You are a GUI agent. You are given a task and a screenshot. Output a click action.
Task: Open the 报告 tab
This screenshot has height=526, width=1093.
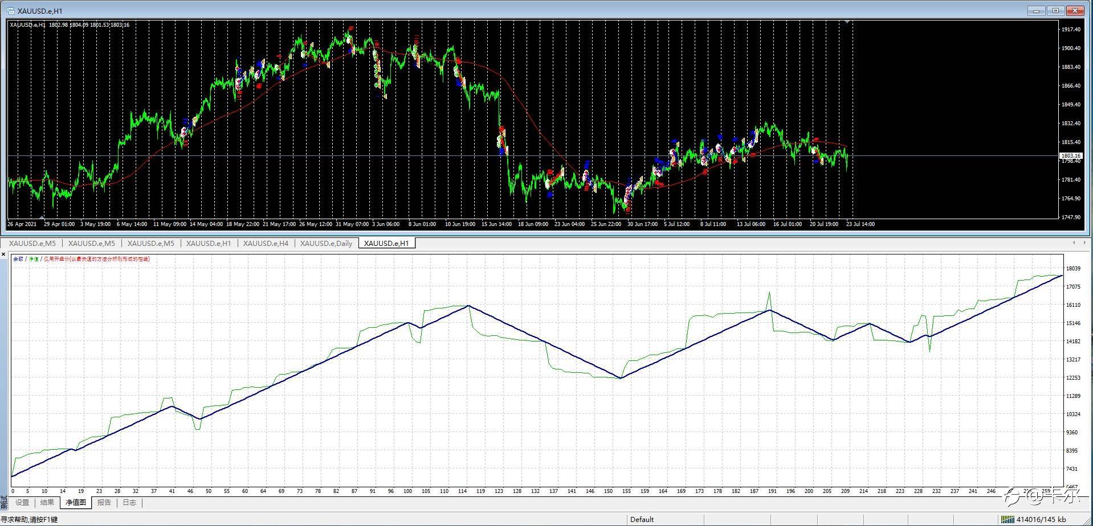pyautogui.click(x=104, y=503)
